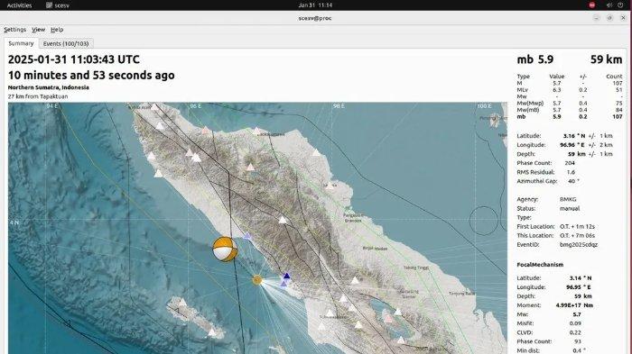Screen dimensions: 632x354
Task: Open the Settings menu
Action: [x=15, y=30]
